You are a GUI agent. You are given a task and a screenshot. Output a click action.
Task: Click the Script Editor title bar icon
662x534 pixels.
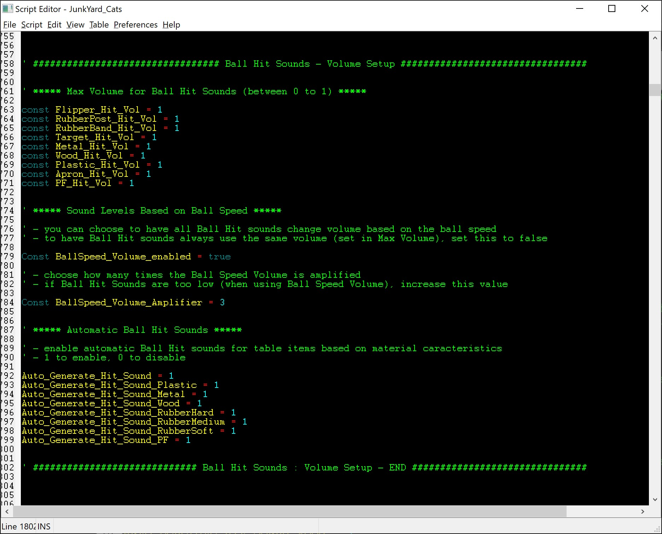7,9
